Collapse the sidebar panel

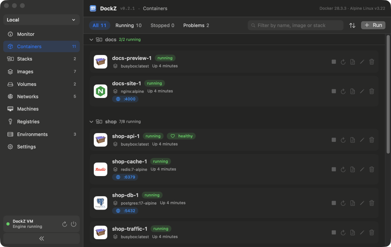(x=41, y=239)
